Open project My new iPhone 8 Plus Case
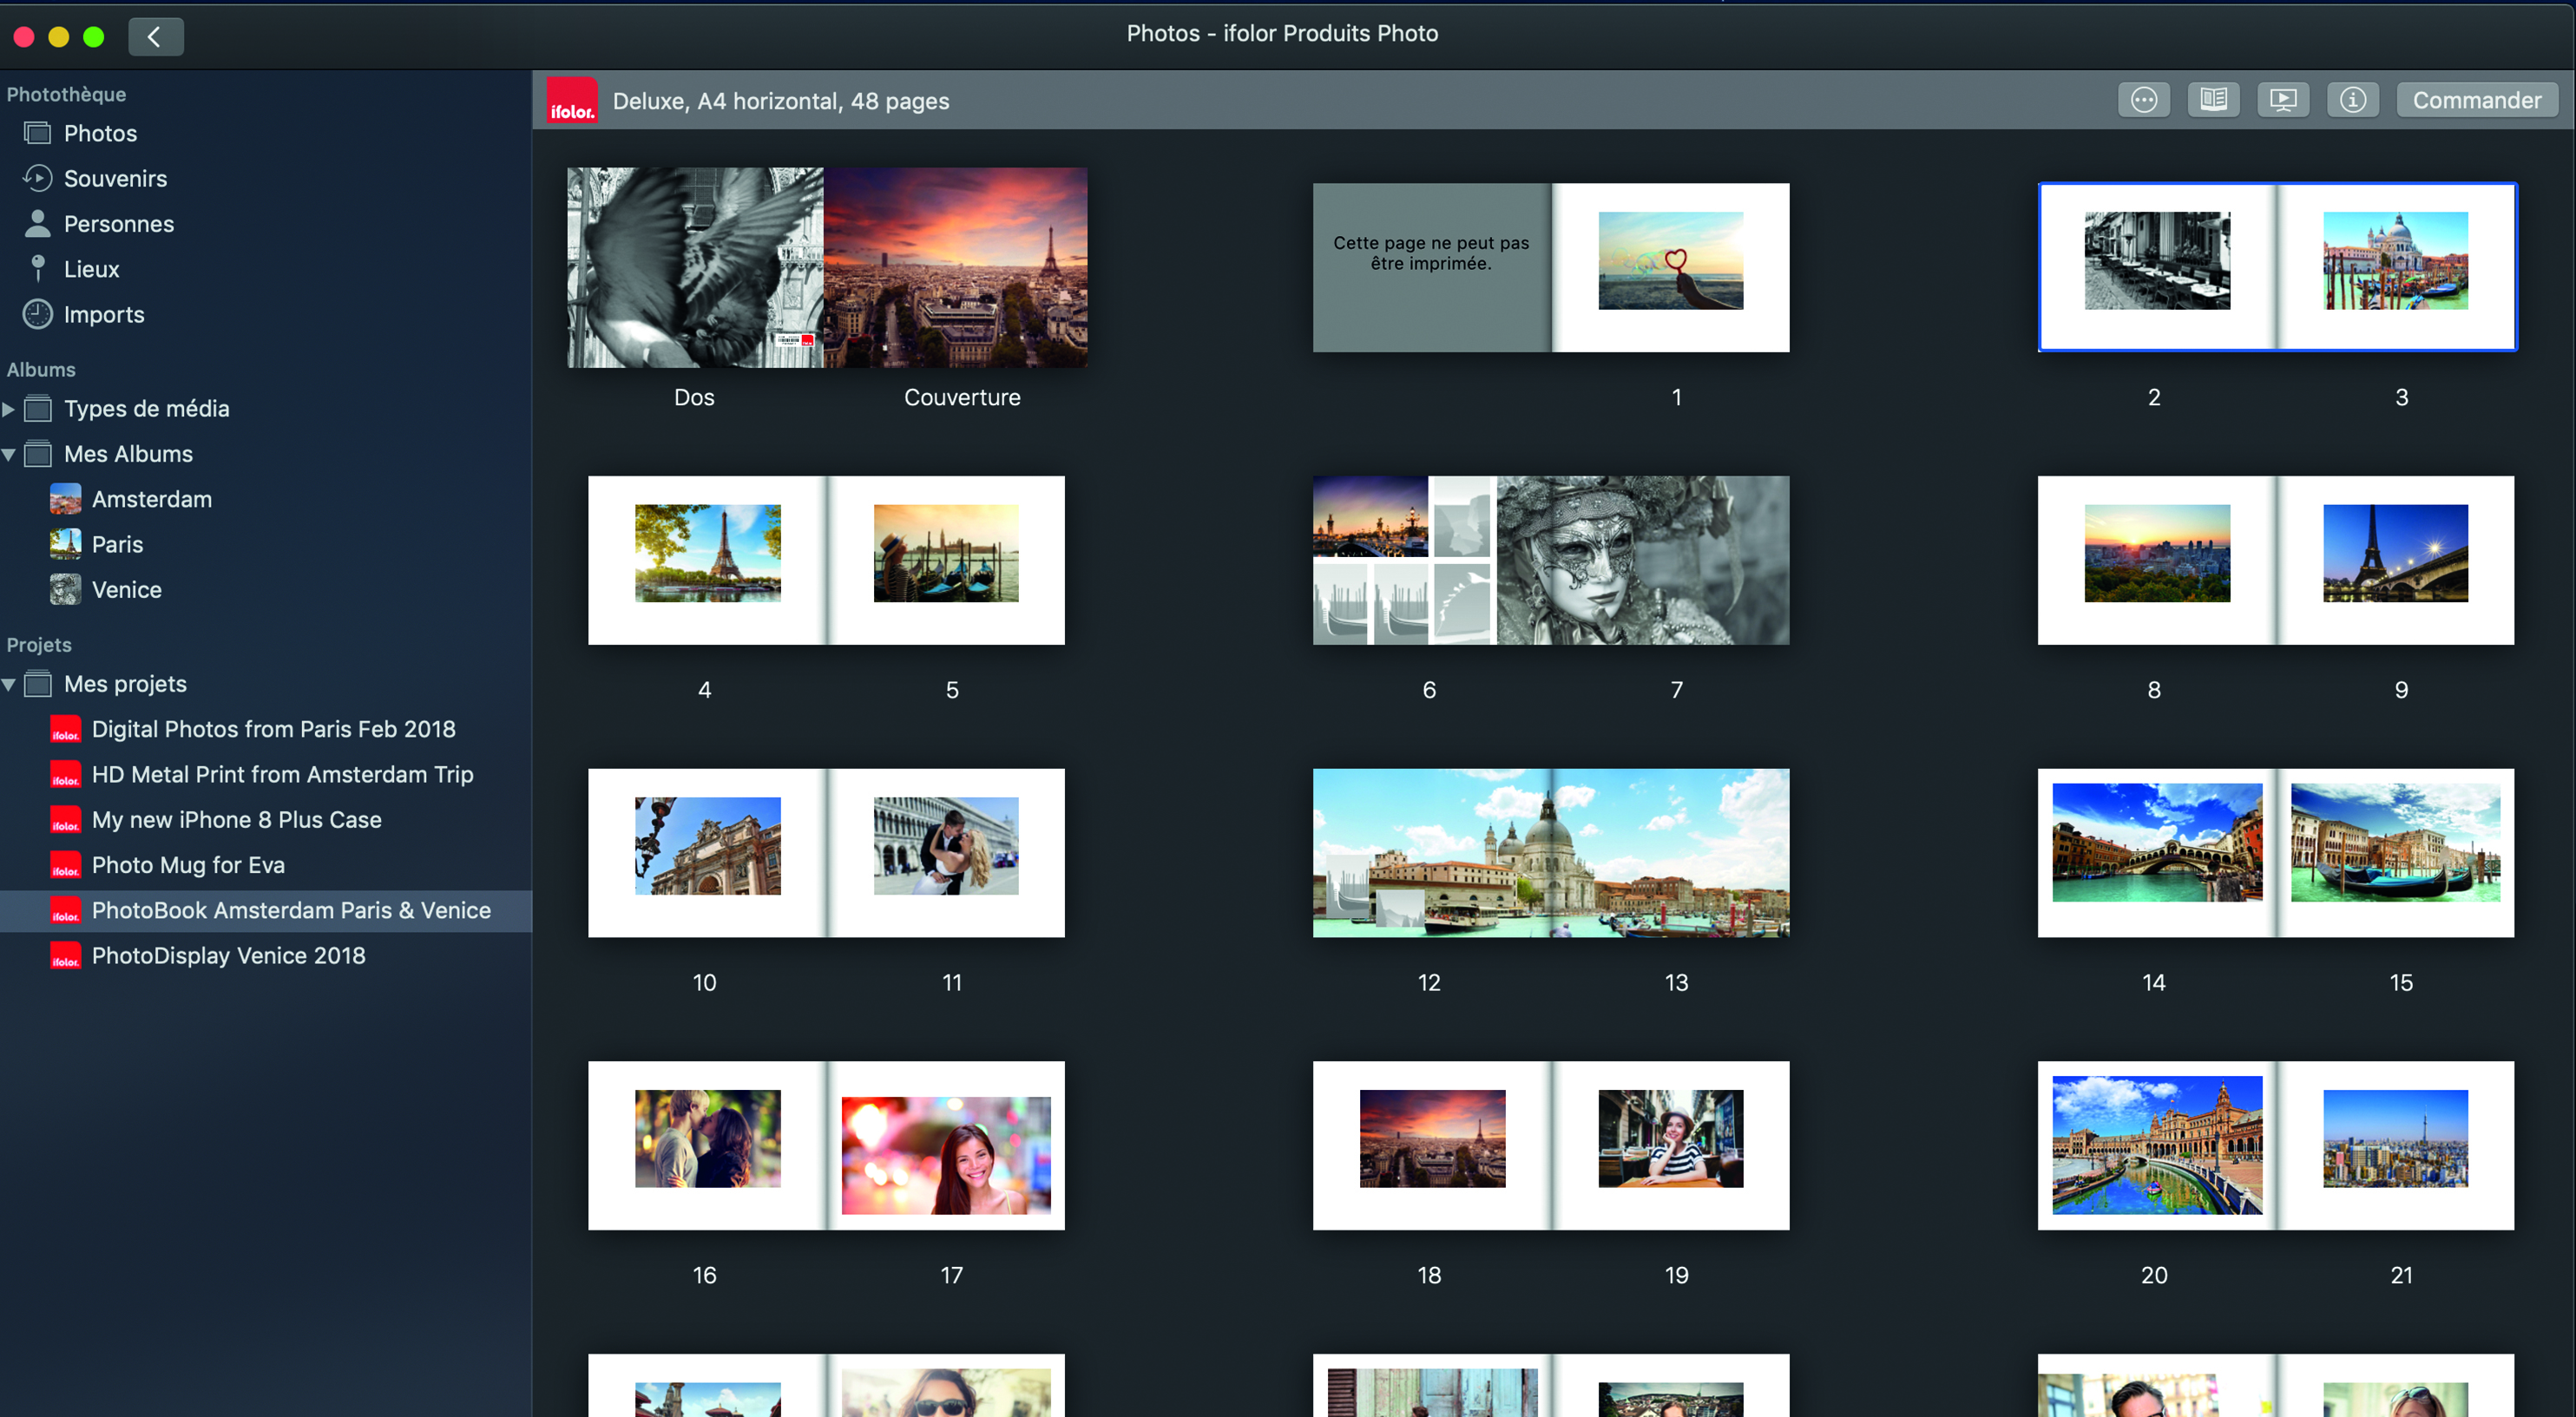Viewport: 2576px width, 1417px height. 236,820
